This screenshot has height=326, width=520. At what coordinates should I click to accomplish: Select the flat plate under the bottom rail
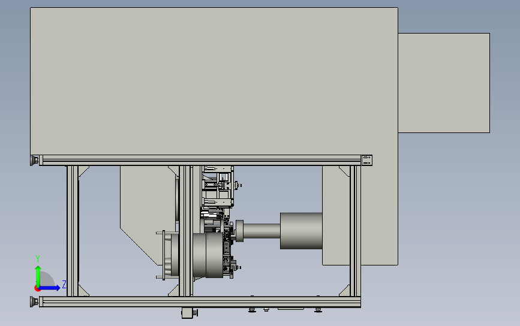(x=291, y=309)
